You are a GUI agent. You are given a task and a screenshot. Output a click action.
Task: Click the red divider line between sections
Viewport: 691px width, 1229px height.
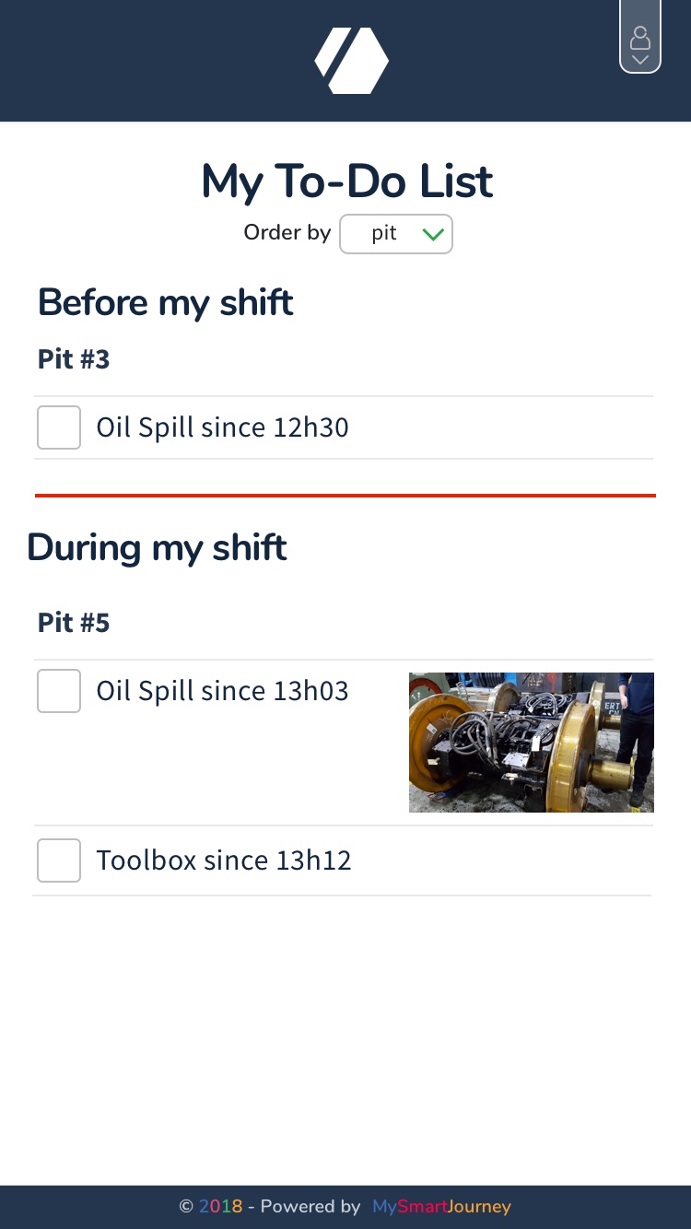(345, 496)
